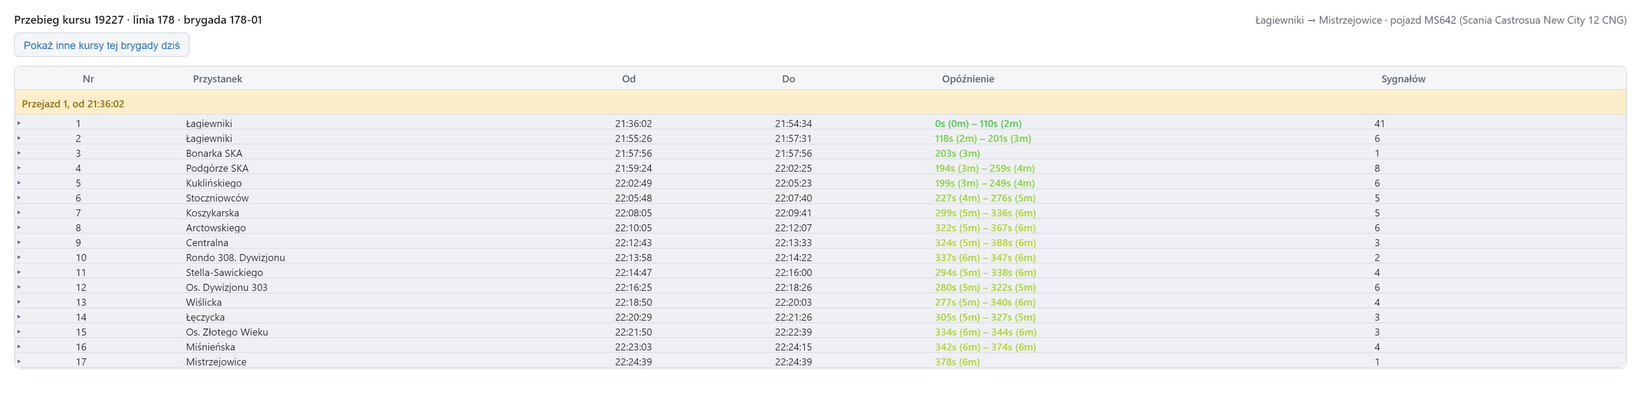Expand the Bonarka SKA stop row
The image size is (1641, 396).
[x=19, y=152]
